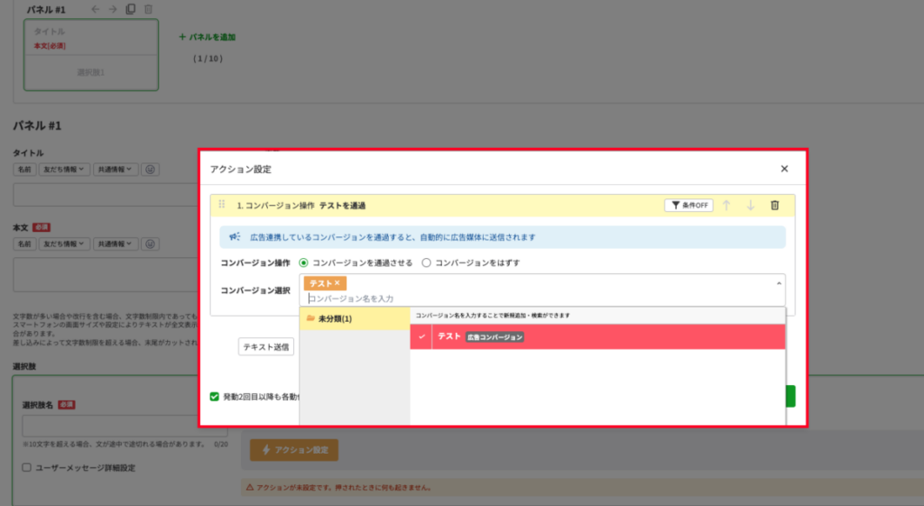The image size is (924, 506).
Task: Duplicate パネル #1 with the copy icon
Action: pos(131,10)
